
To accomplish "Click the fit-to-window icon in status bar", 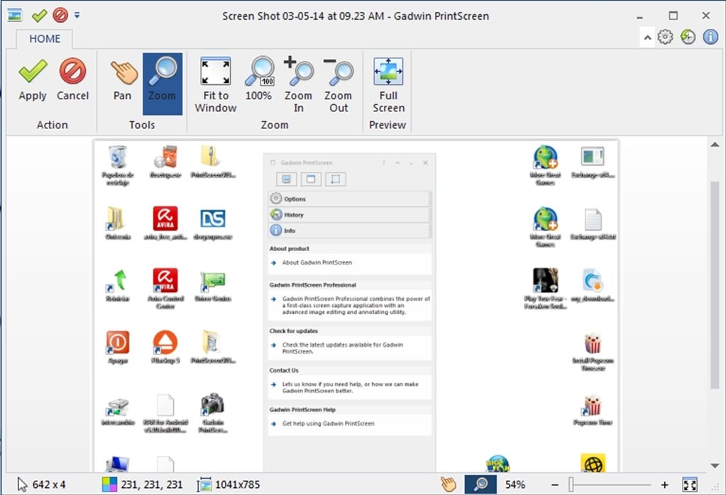I will click(690, 485).
